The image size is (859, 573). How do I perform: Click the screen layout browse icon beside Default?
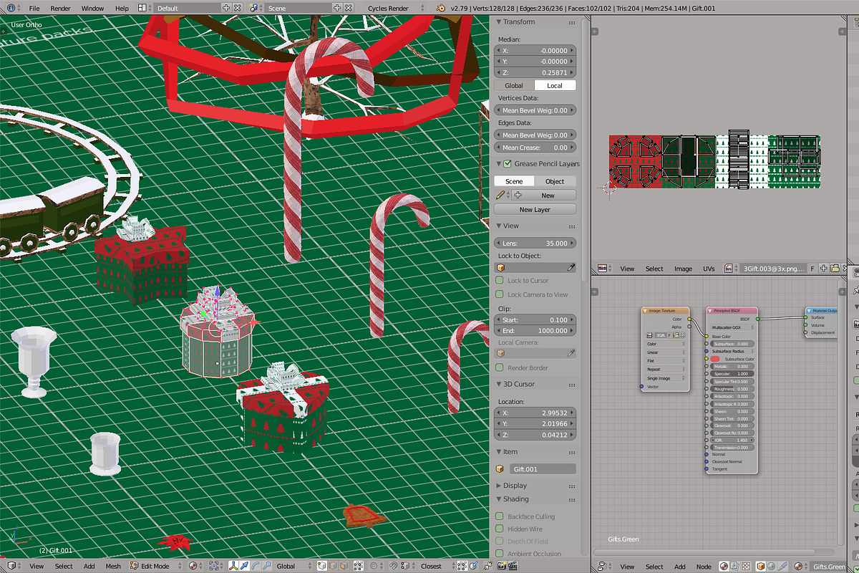coord(144,8)
